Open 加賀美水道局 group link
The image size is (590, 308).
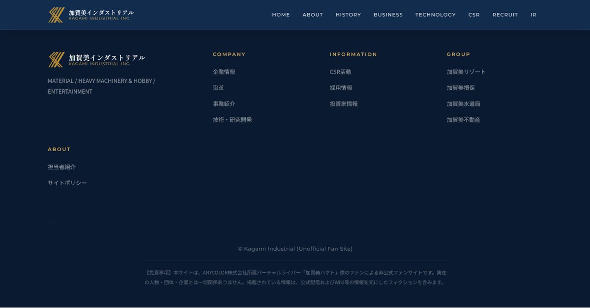(464, 104)
